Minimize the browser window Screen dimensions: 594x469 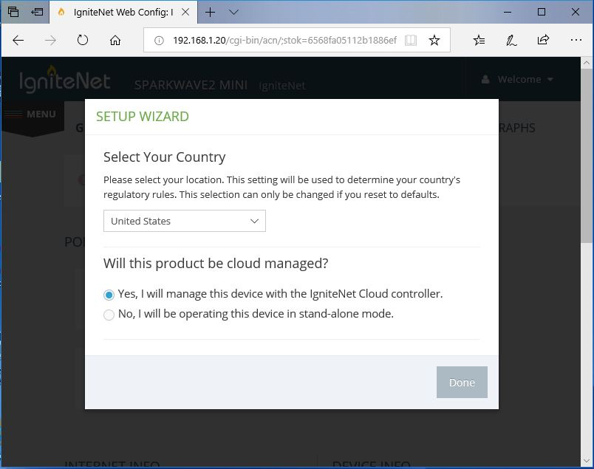coord(508,12)
